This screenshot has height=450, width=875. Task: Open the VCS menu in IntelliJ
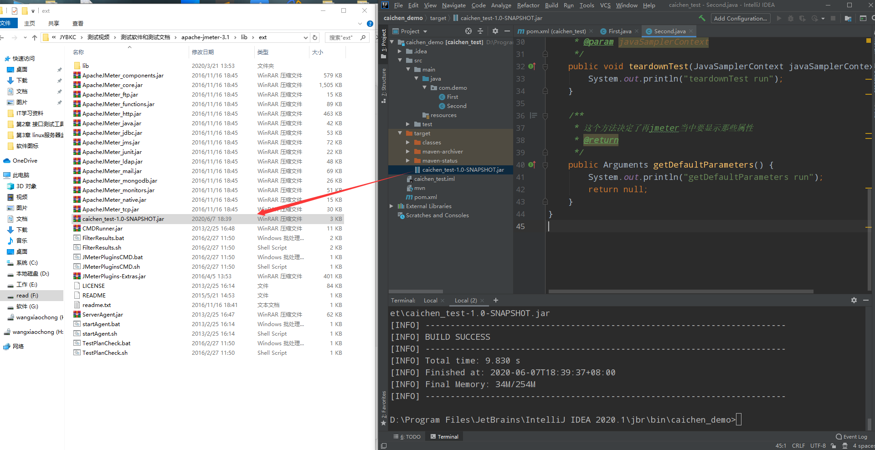605,5
